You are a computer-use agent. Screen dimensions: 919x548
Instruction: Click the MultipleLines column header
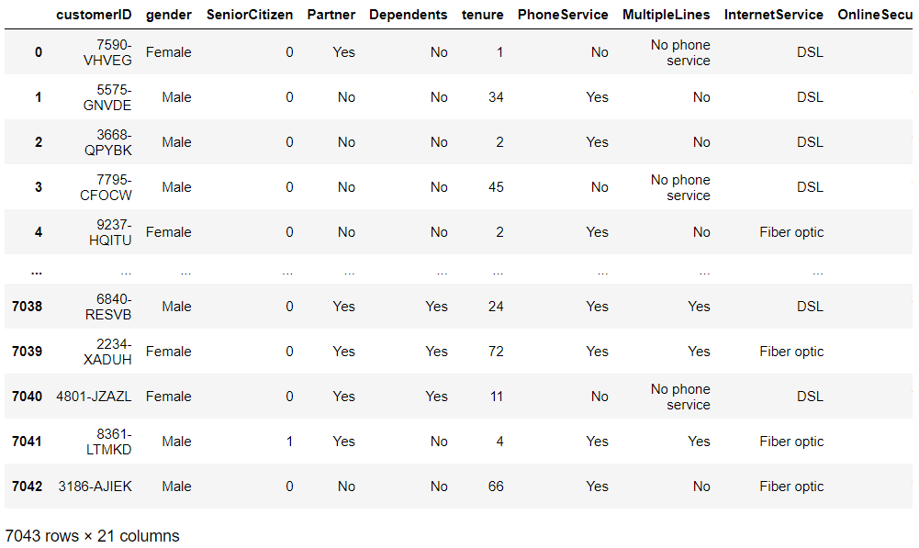(667, 15)
